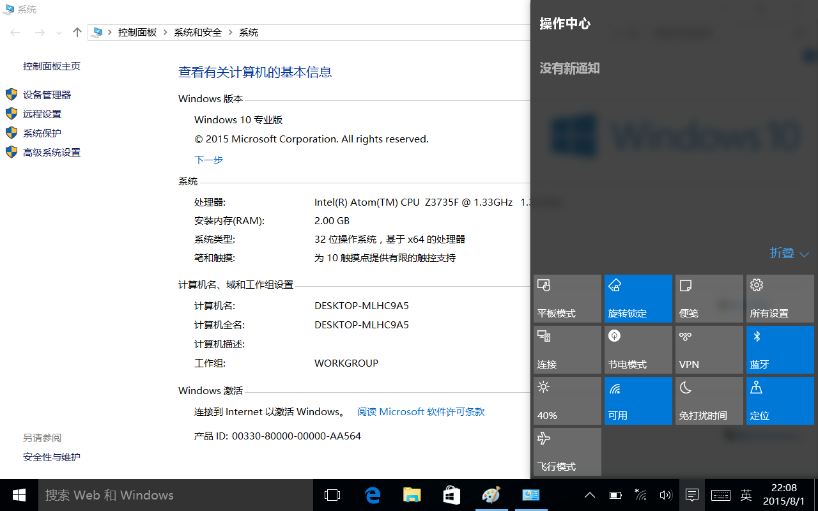Click the product ID 00330-80000-00000-AA564
The image size is (818, 511).
297,436
